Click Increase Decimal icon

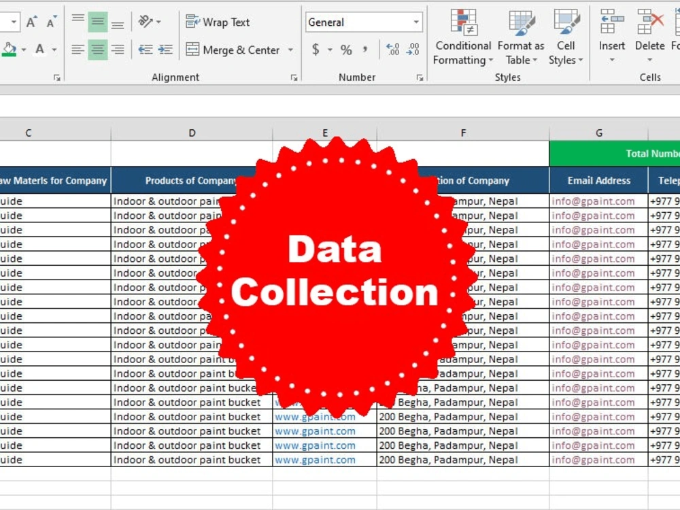pos(392,50)
